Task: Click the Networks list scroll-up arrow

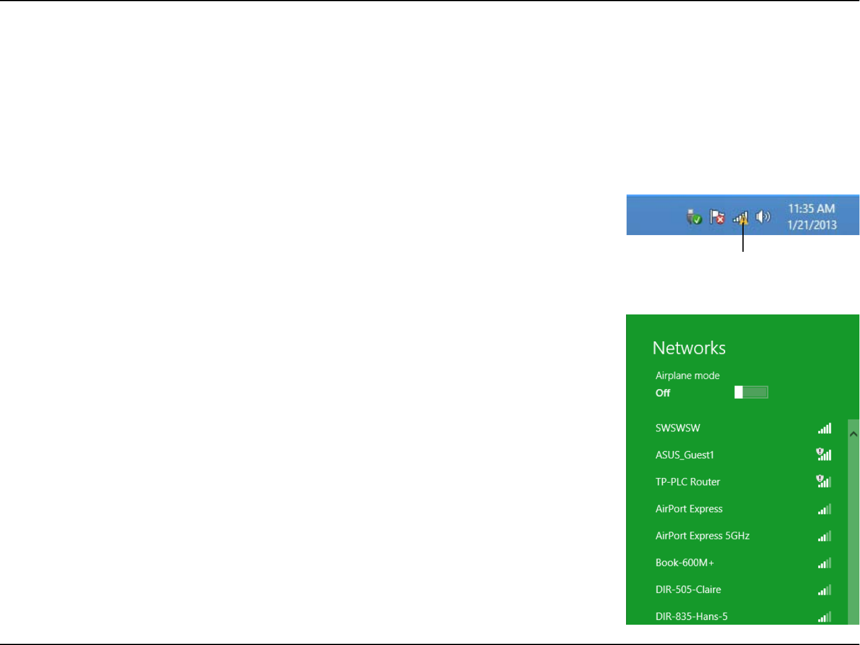Action: click(853, 434)
